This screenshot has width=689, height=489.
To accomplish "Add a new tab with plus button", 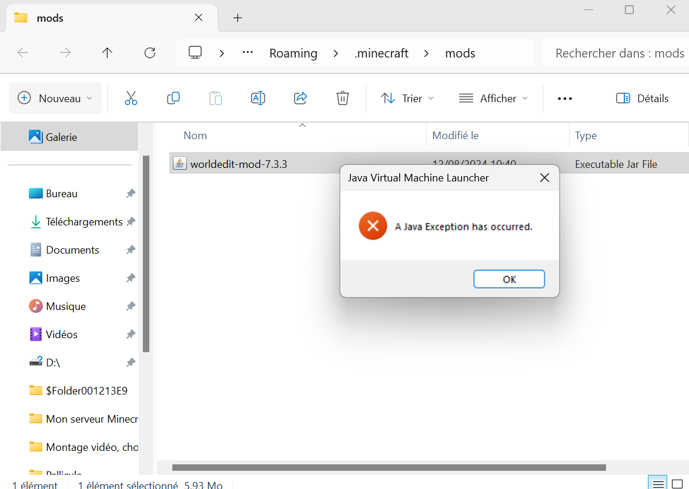I will [x=238, y=18].
